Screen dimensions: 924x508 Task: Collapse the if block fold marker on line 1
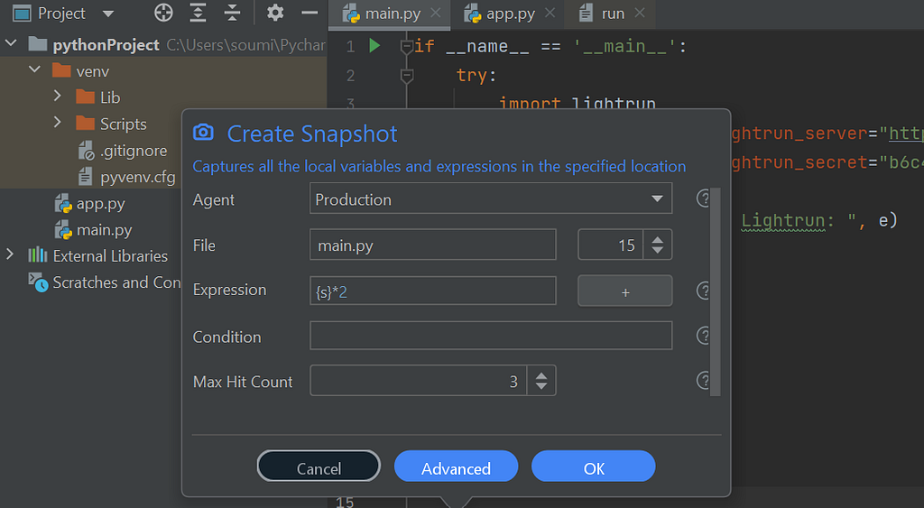(407, 45)
